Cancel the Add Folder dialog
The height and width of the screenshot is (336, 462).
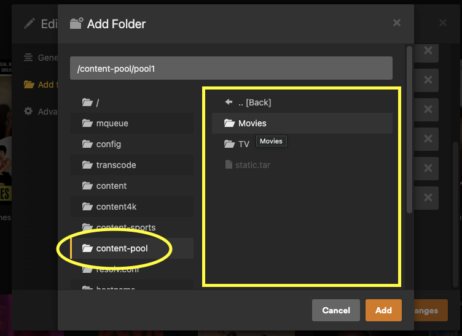[336, 310]
